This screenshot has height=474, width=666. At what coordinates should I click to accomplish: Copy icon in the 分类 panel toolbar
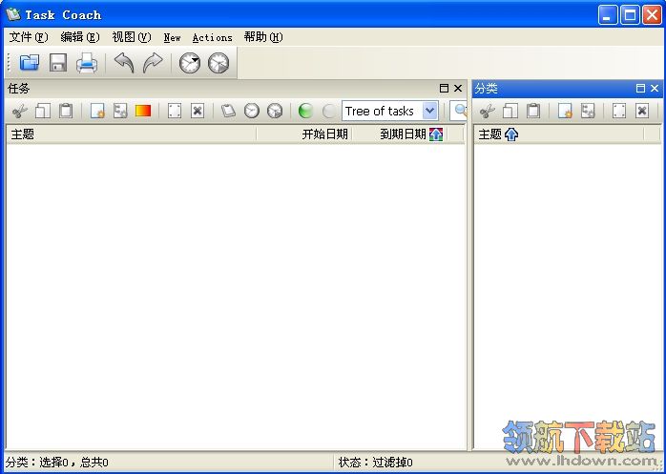[x=510, y=112]
